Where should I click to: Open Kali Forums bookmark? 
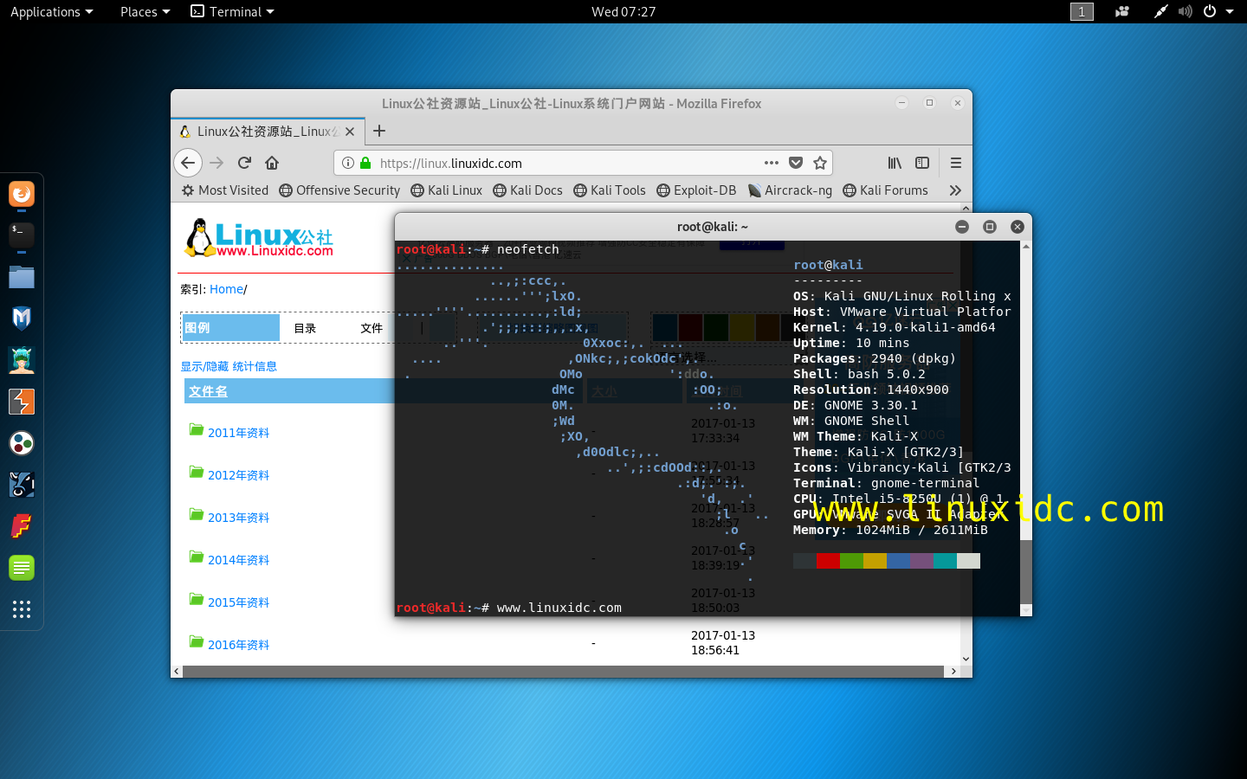pos(885,190)
